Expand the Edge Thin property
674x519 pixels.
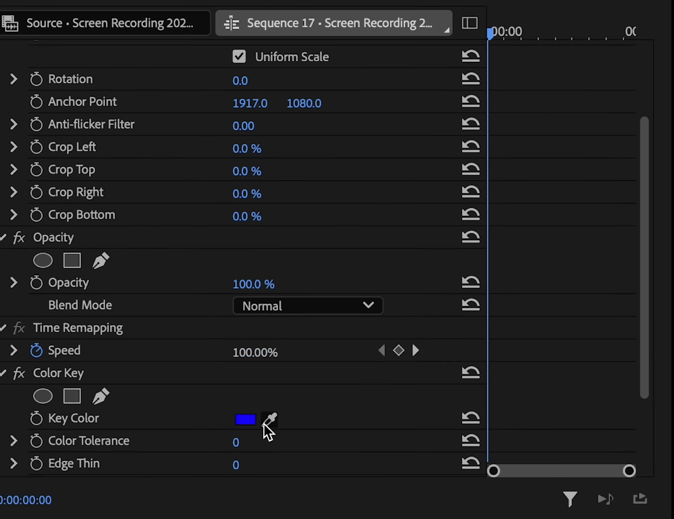coord(13,463)
